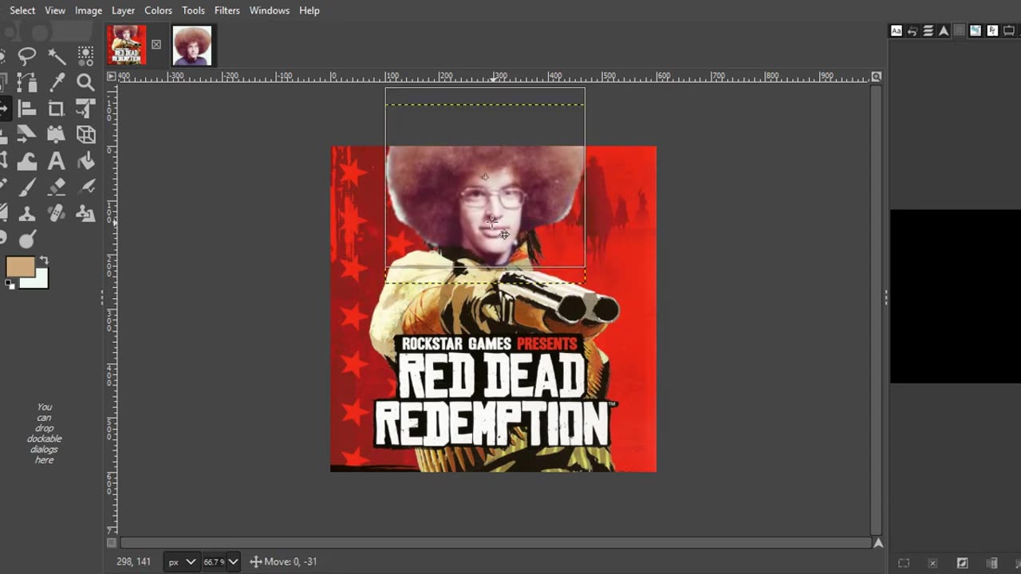Open the Filters menu
Viewport: 1021px width, 574px height.
(227, 10)
